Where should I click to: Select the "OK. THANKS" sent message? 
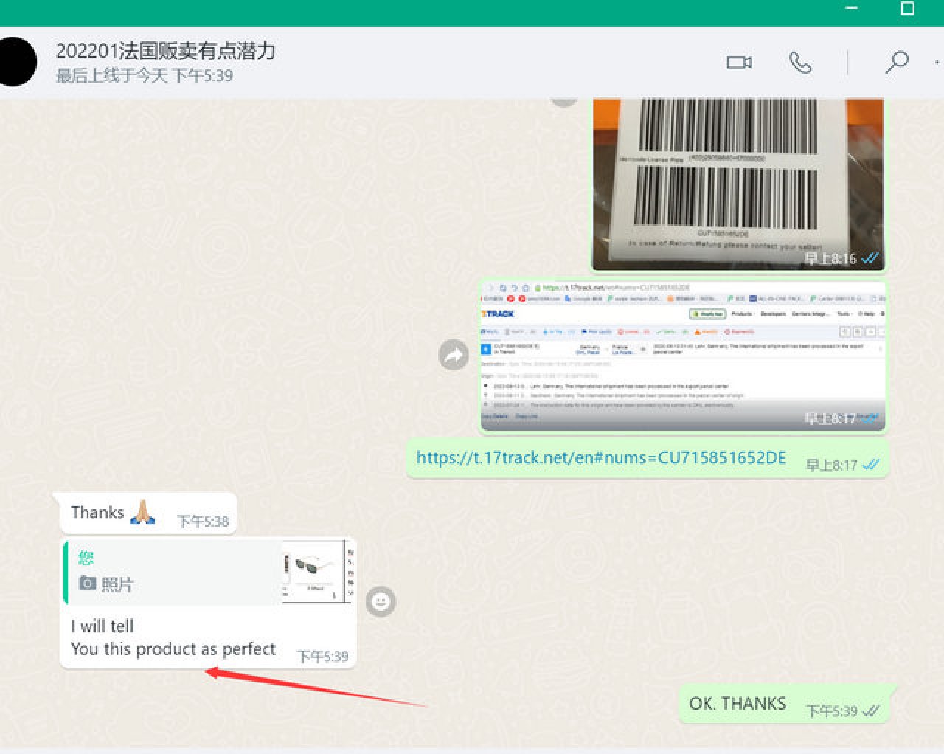tap(737, 704)
